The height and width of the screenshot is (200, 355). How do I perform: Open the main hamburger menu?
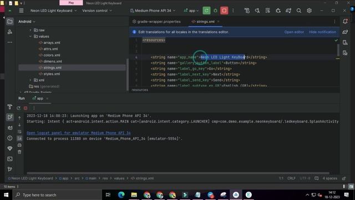[x=21, y=11]
